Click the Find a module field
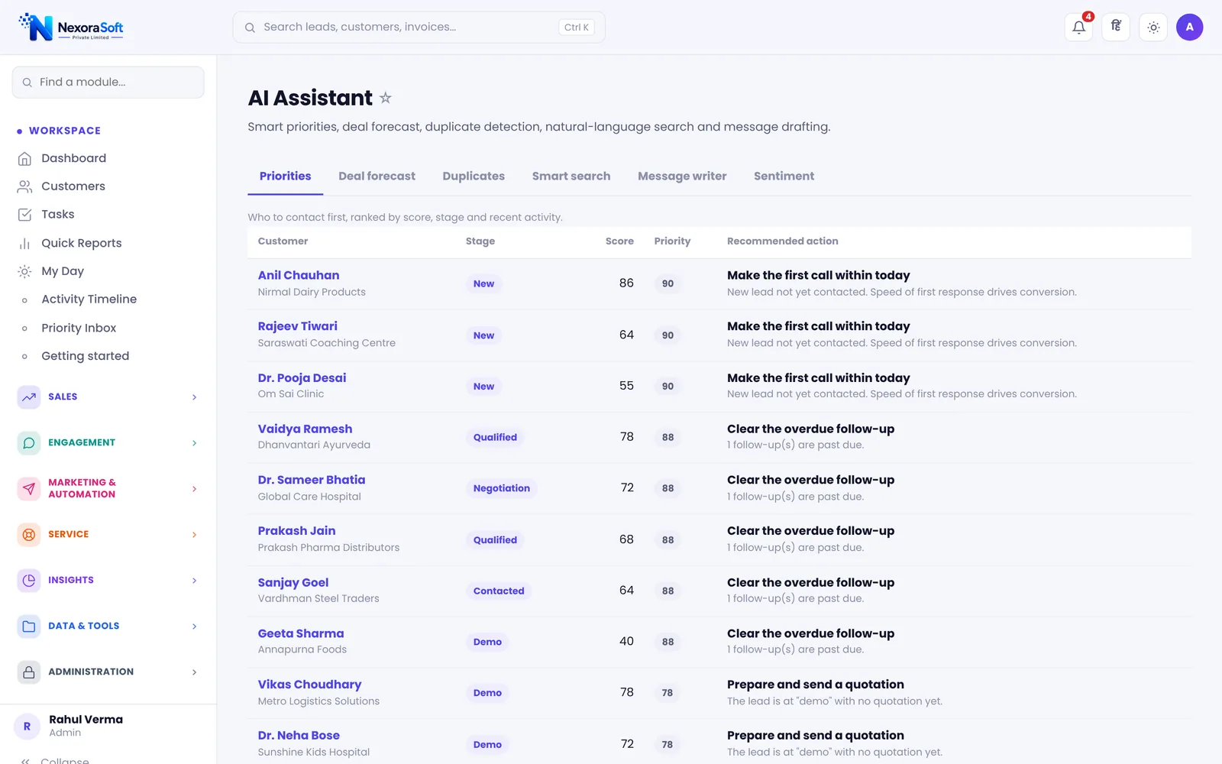This screenshot has width=1222, height=764. click(x=108, y=82)
